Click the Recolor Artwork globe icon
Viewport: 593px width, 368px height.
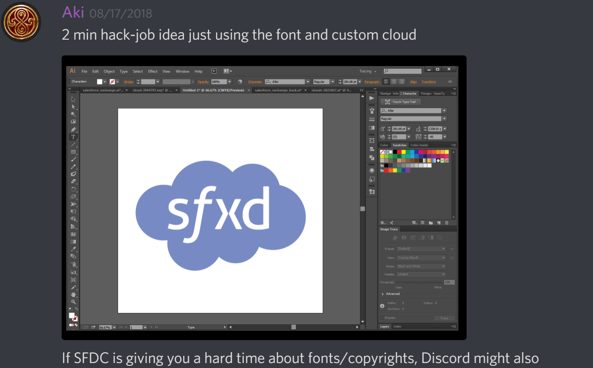tap(240, 82)
